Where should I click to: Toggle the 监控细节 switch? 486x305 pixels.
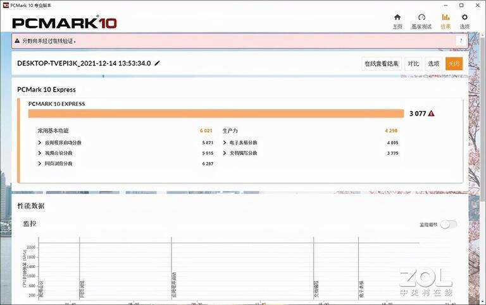pos(449,225)
